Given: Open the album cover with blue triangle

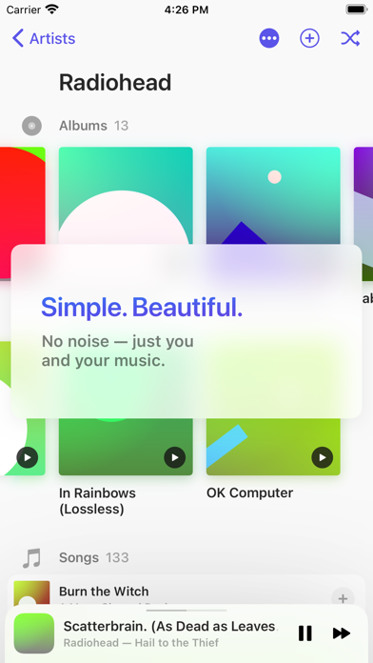Looking at the screenshot, I should [273, 196].
